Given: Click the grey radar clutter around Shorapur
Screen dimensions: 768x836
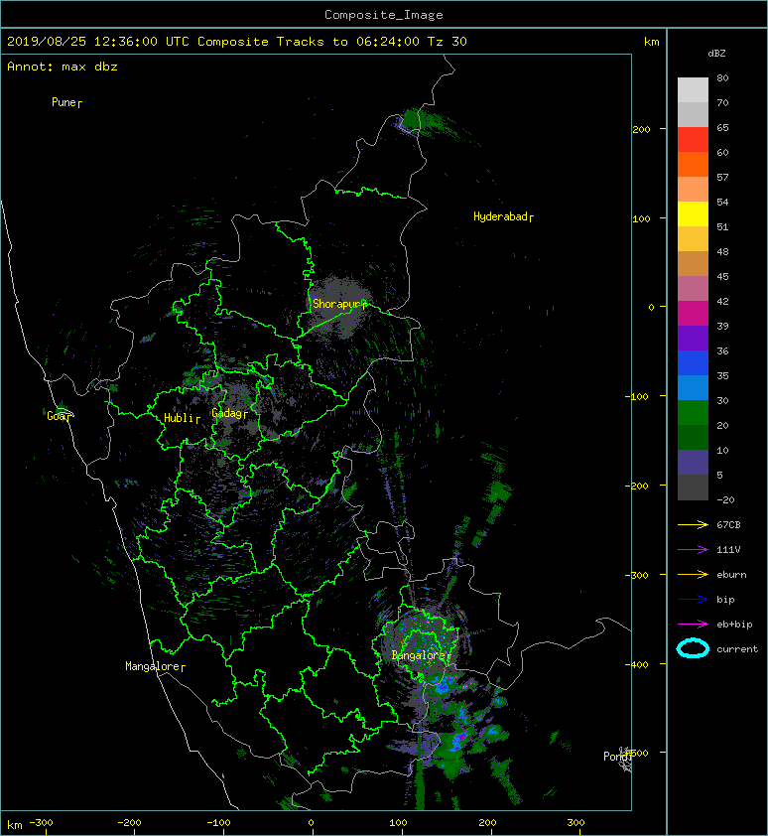Looking at the screenshot, I should coord(339,307).
